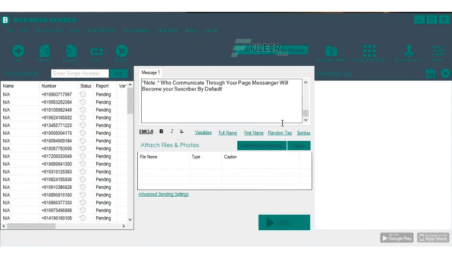This screenshot has width=452, height=261.
Task: Click the SEND button
Action: tap(284, 223)
